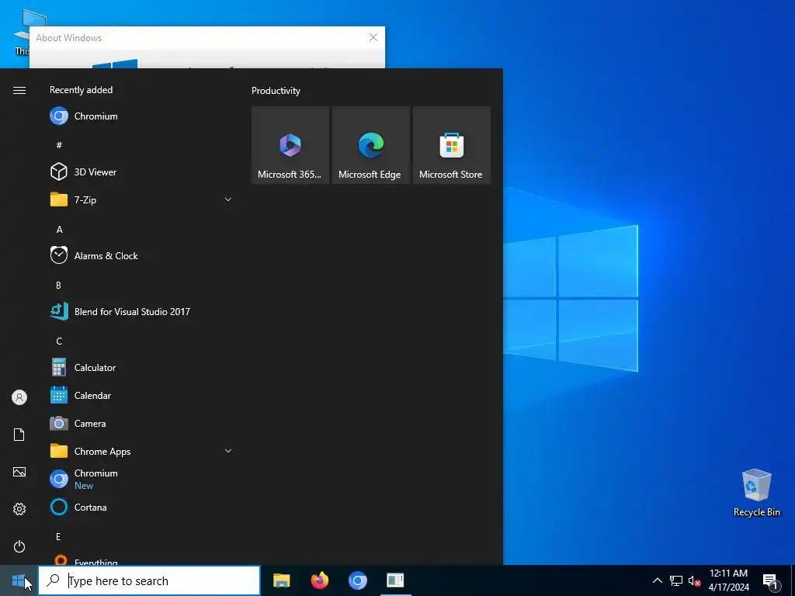Open the 7-Zip folder entry
The image size is (795, 596).
click(x=142, y=199)
